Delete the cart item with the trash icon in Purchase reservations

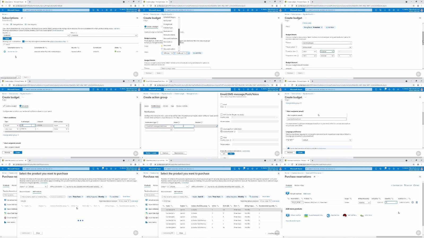[417, 202]
